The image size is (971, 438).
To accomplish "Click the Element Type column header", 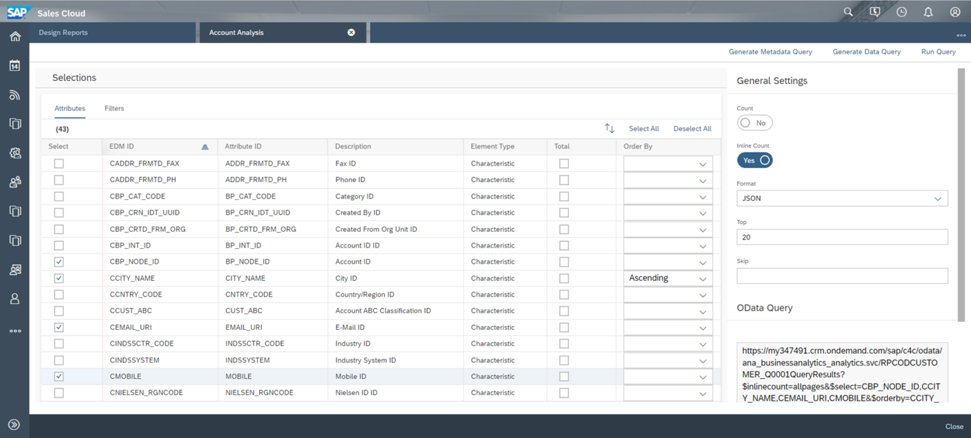I will coord(492,147).
